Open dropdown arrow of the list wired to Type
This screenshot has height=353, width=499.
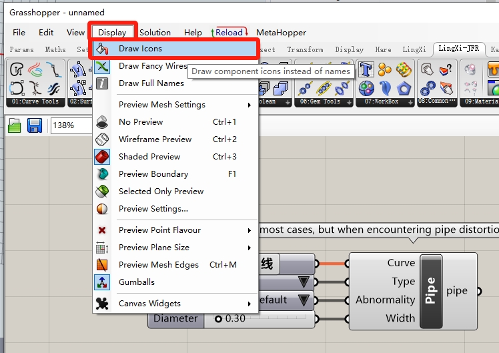click(304, 282)
